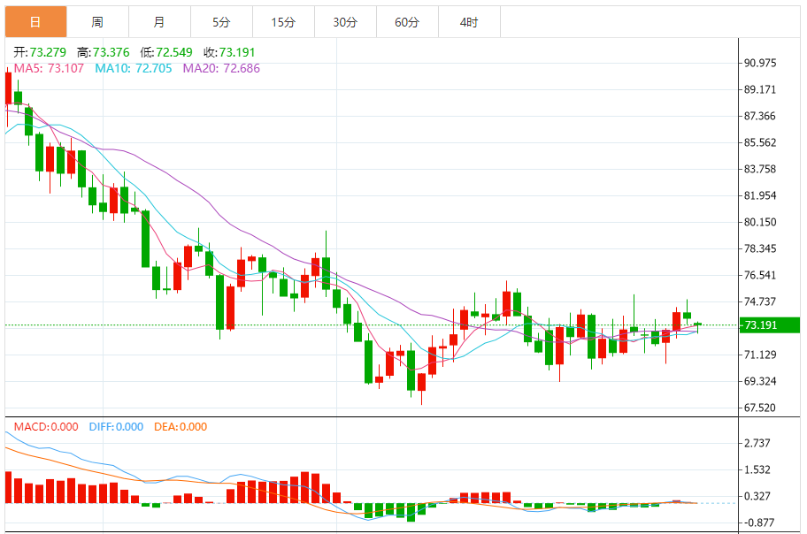807x534 pixels.
Task: Click the 85.562 price axis label
Action: pos(760,142)
